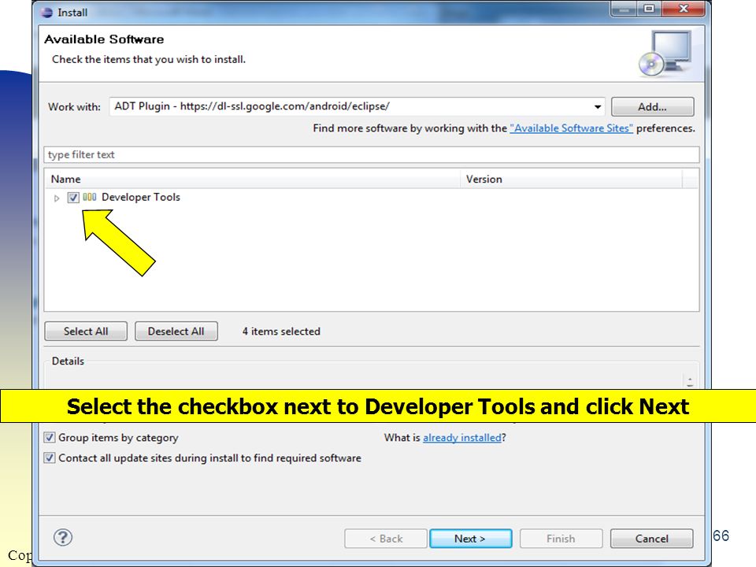Click the Select All button
Viewport: 756px width, 567px height.
coord(86,332)
